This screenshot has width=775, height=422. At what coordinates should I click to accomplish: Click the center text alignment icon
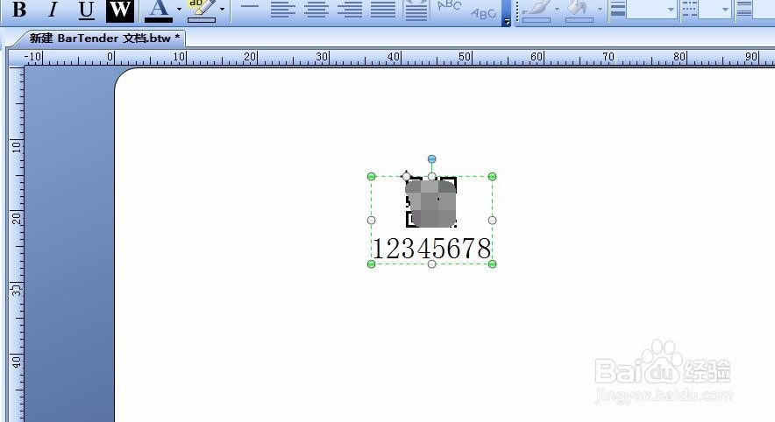[316, 10]
